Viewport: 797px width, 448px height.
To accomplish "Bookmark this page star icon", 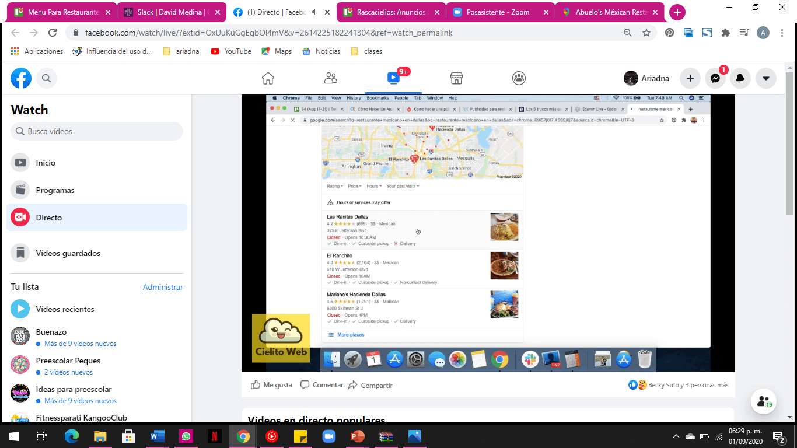I will pos(646,33).
